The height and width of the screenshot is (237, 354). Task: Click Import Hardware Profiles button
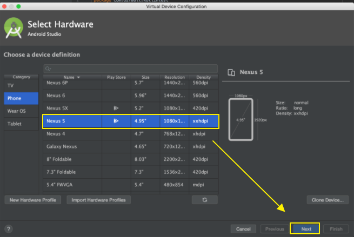click(x=98, y=200)
